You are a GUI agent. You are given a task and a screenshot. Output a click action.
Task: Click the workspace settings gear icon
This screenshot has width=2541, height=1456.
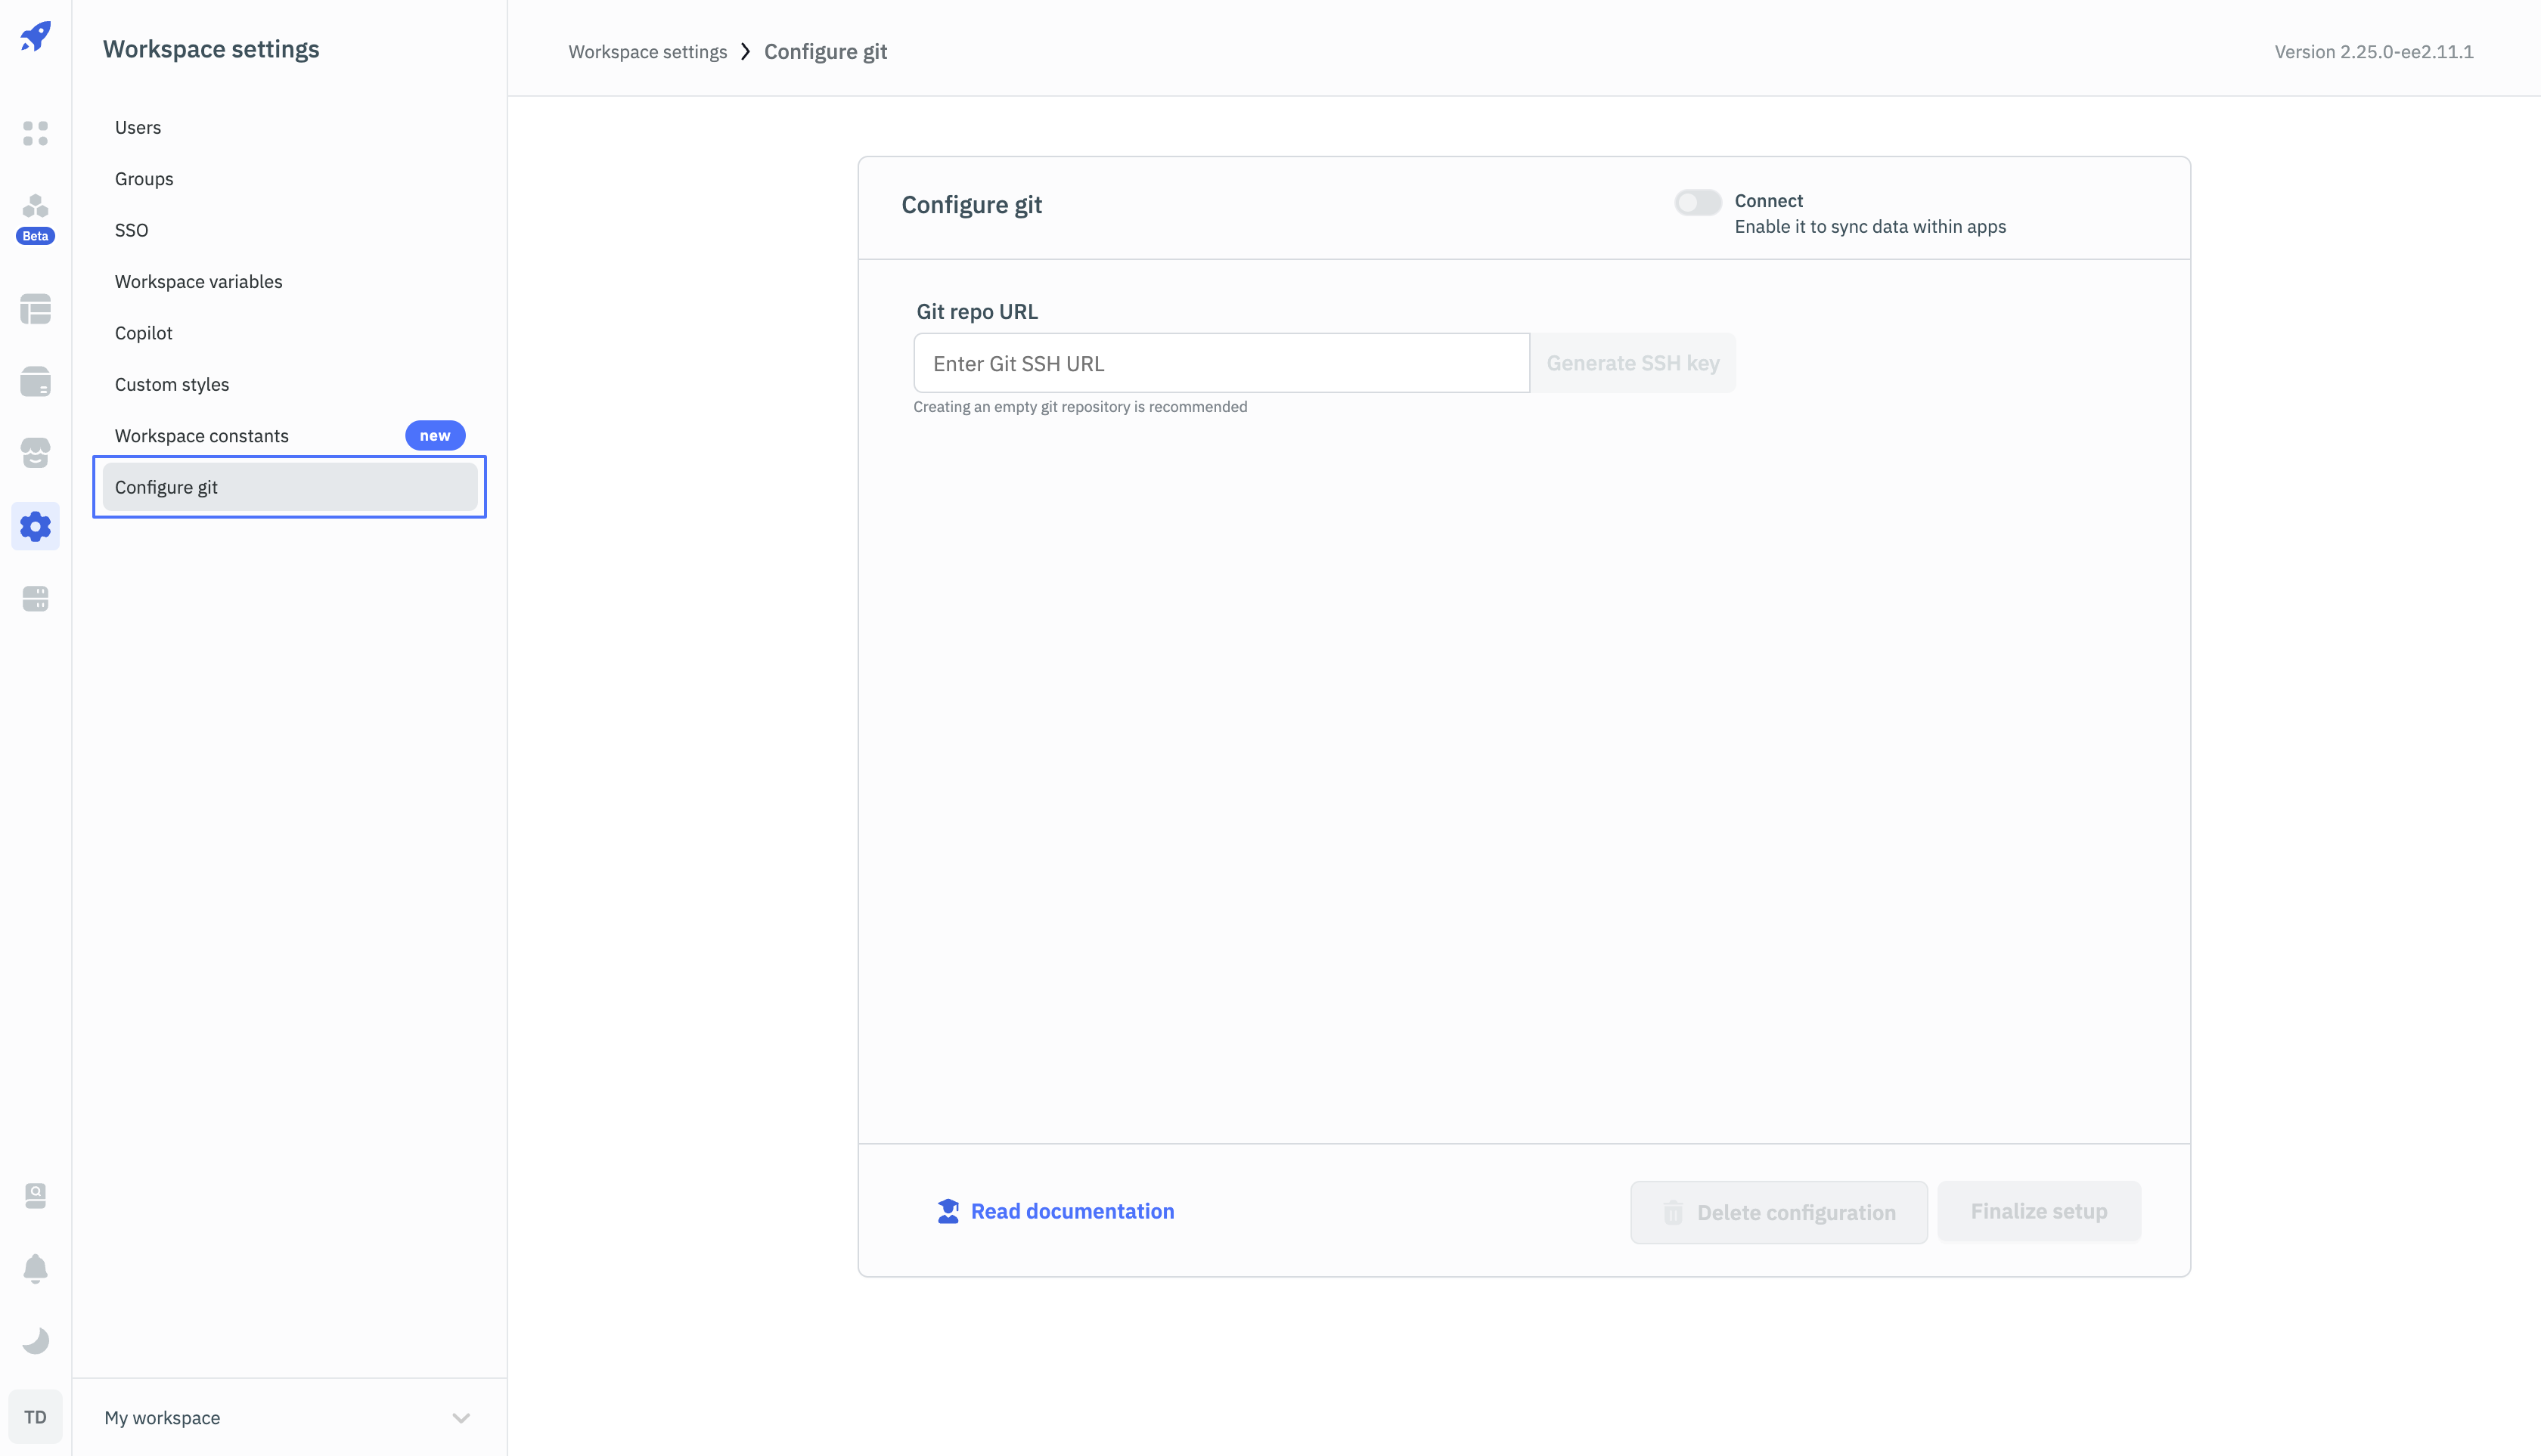(x=35, y=526)
